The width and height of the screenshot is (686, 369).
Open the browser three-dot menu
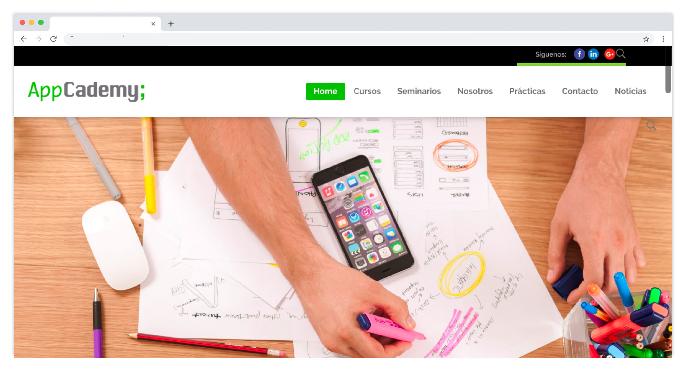(663, 39)
